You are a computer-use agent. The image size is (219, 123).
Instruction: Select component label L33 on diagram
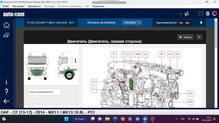click(170, 54)
